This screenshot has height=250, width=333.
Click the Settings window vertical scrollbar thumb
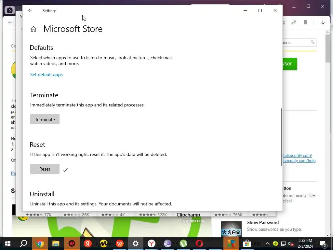[x=282, y=137]
